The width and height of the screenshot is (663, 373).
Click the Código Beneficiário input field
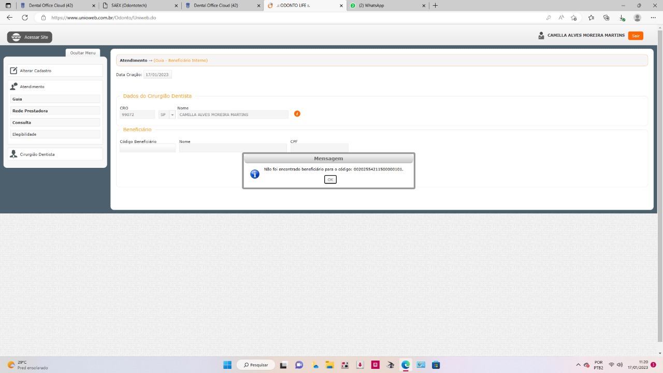click(148, 148)
